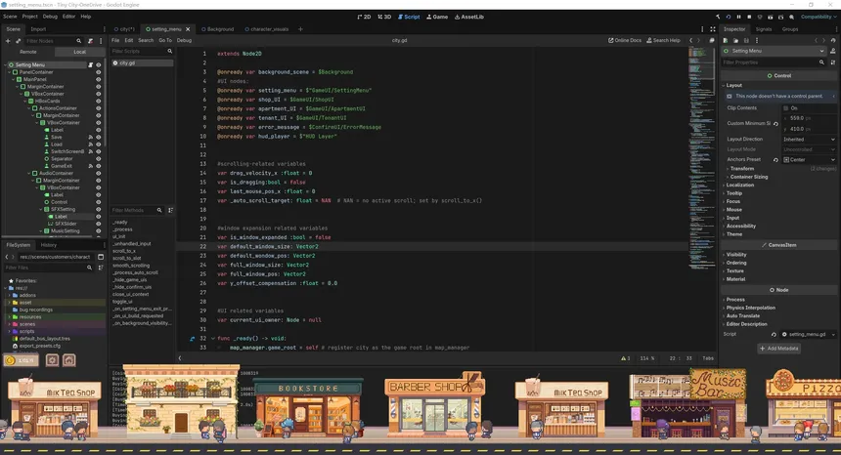Toggle alphabetical sorting of methods list icon
Viewport: 841px width, 455px height.
pos(170,210)
